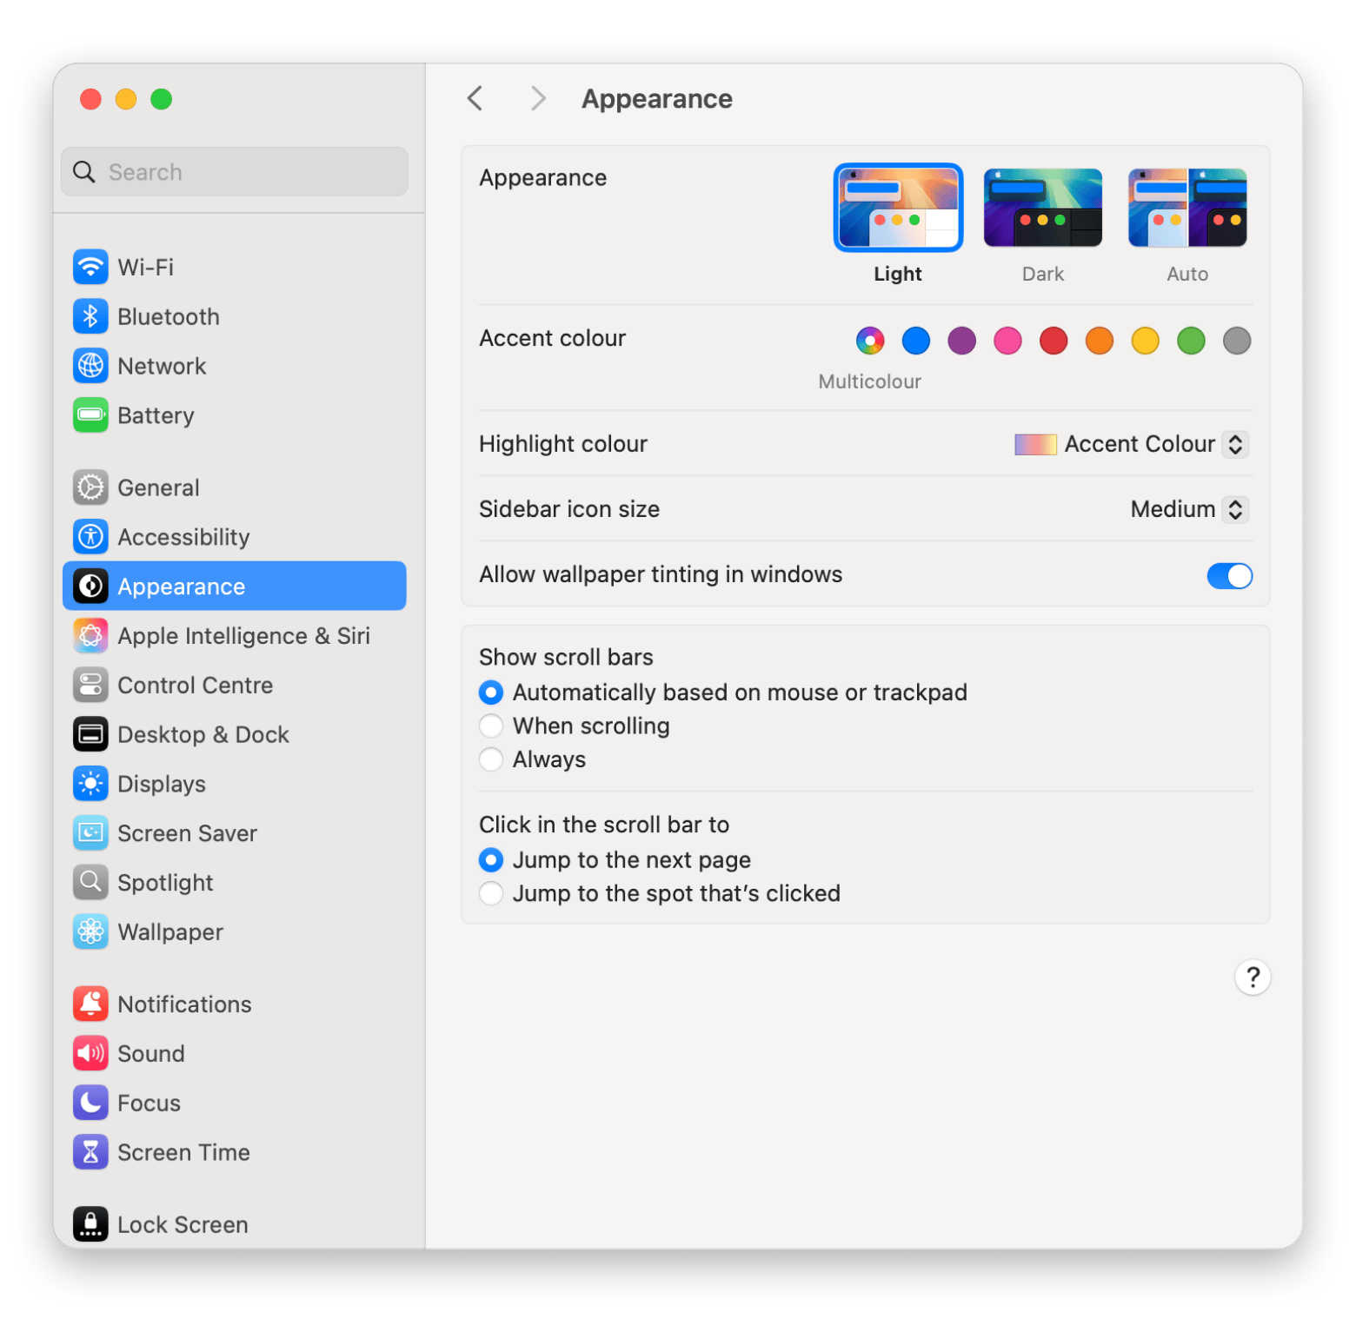Select the Dark appearance thumbnail
This screenshot has width=1356, height=1319.
tap(1042, 209)
